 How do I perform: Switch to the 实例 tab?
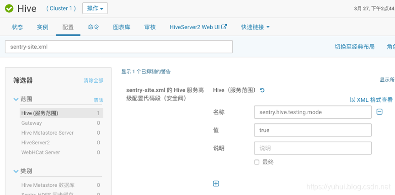tap(43, 27)
